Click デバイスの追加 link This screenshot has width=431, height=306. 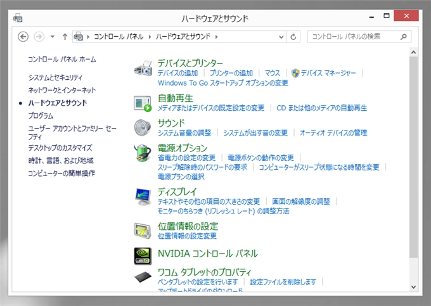click(x=178, y=73)
